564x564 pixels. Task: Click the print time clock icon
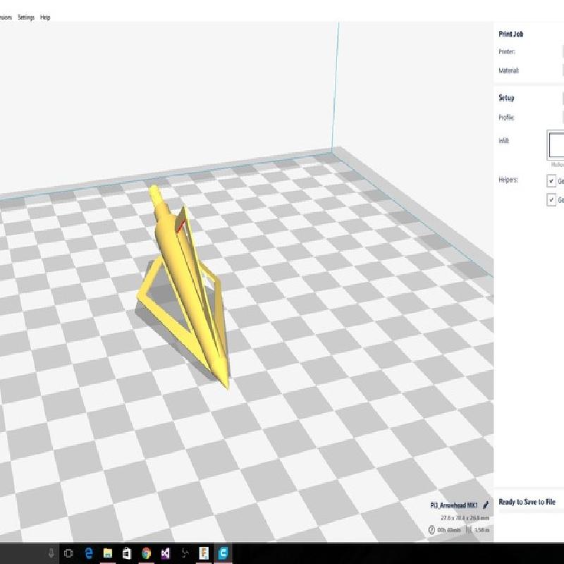(x=431, y=530)
